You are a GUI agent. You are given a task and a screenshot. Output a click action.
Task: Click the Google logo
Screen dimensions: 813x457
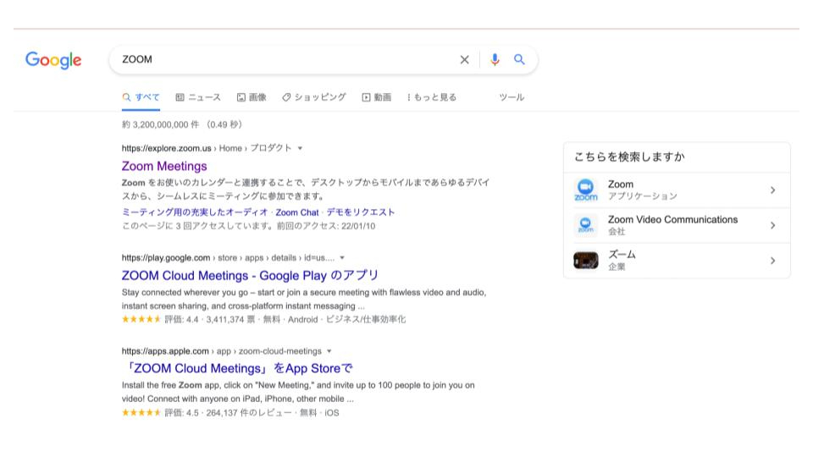click(x=53, y=59)
